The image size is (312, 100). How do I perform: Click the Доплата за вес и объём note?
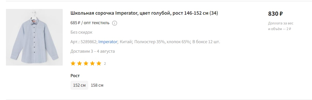(x=281, y=26)
